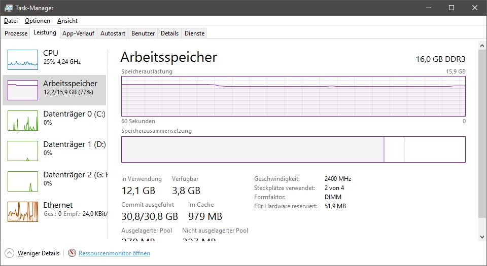Open the Benutzer tab
Image resolution: width=487 pixels, height=266 pixels.
(x=143, y=33)
